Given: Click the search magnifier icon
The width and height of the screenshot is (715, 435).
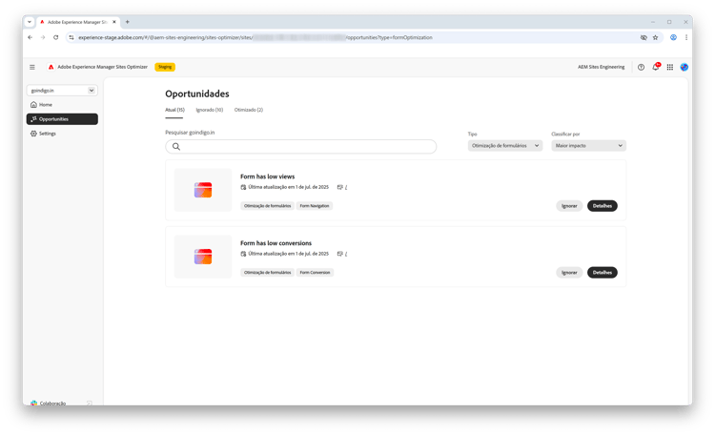Looking at the screenshot, I should pos(176,147).
